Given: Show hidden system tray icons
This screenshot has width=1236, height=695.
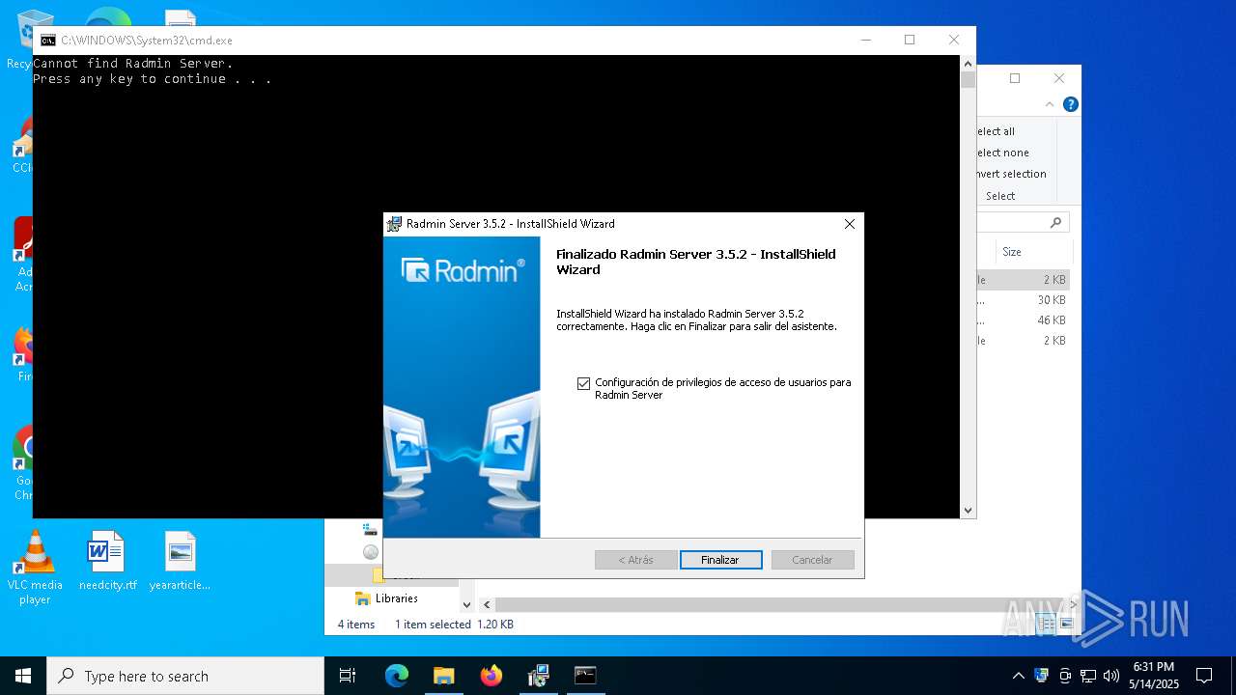Looking at the screenshot, I should click(1018, 676).
